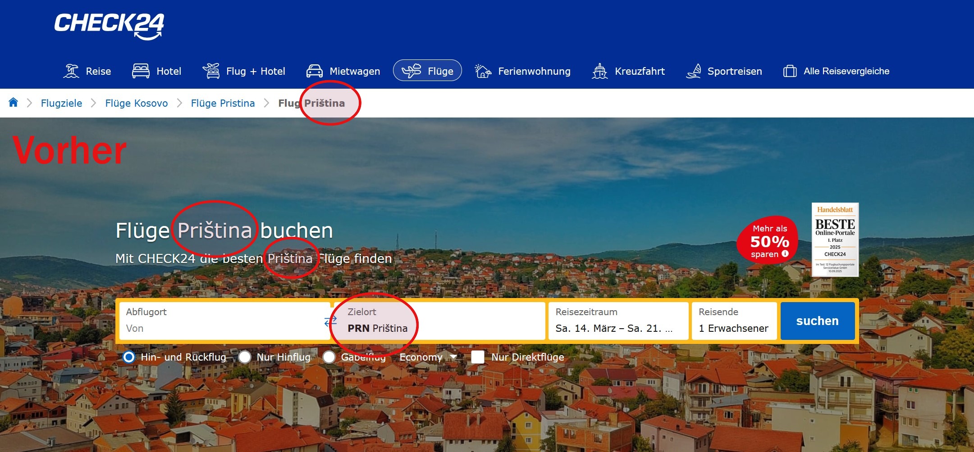Click the home icon in the breadcrumb
974x452 pixels.
click(14, 103)
